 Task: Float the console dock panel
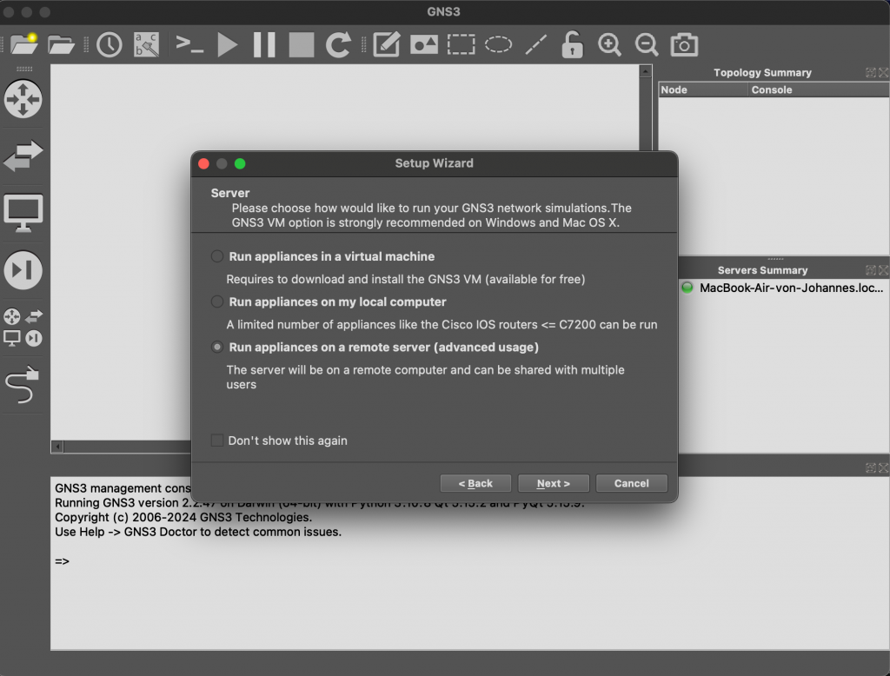tap(871, 467)
